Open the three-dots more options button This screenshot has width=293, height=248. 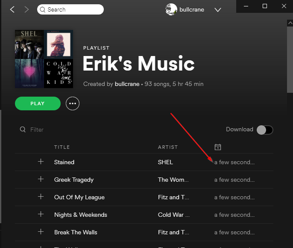point(73,103)
